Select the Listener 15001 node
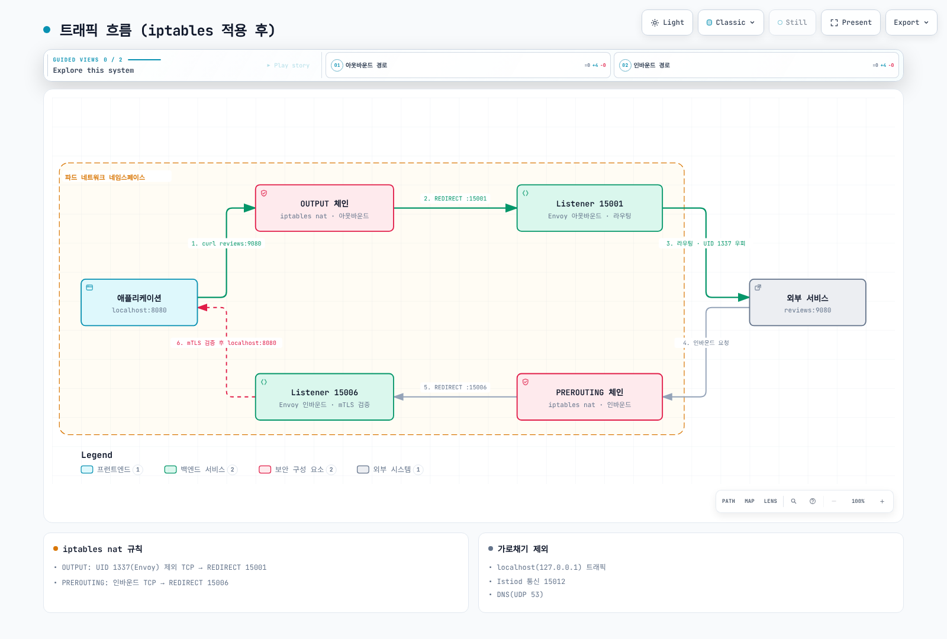947x639 pixels. (590, 208)
